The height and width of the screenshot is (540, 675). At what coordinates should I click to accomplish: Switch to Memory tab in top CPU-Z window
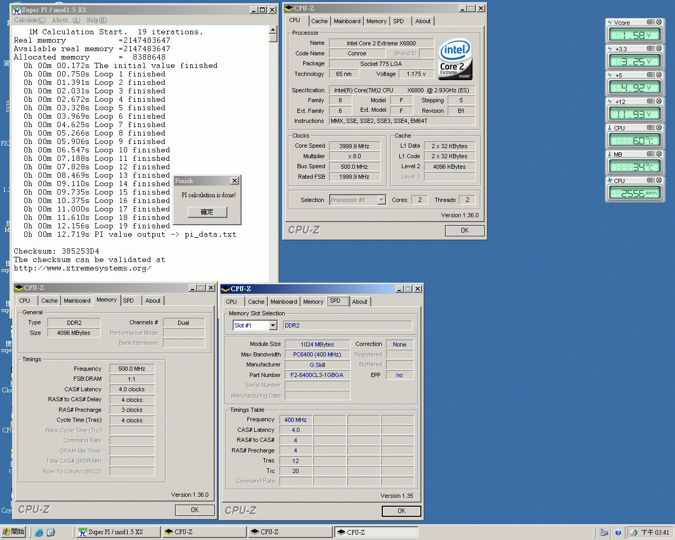pos(377,21)
